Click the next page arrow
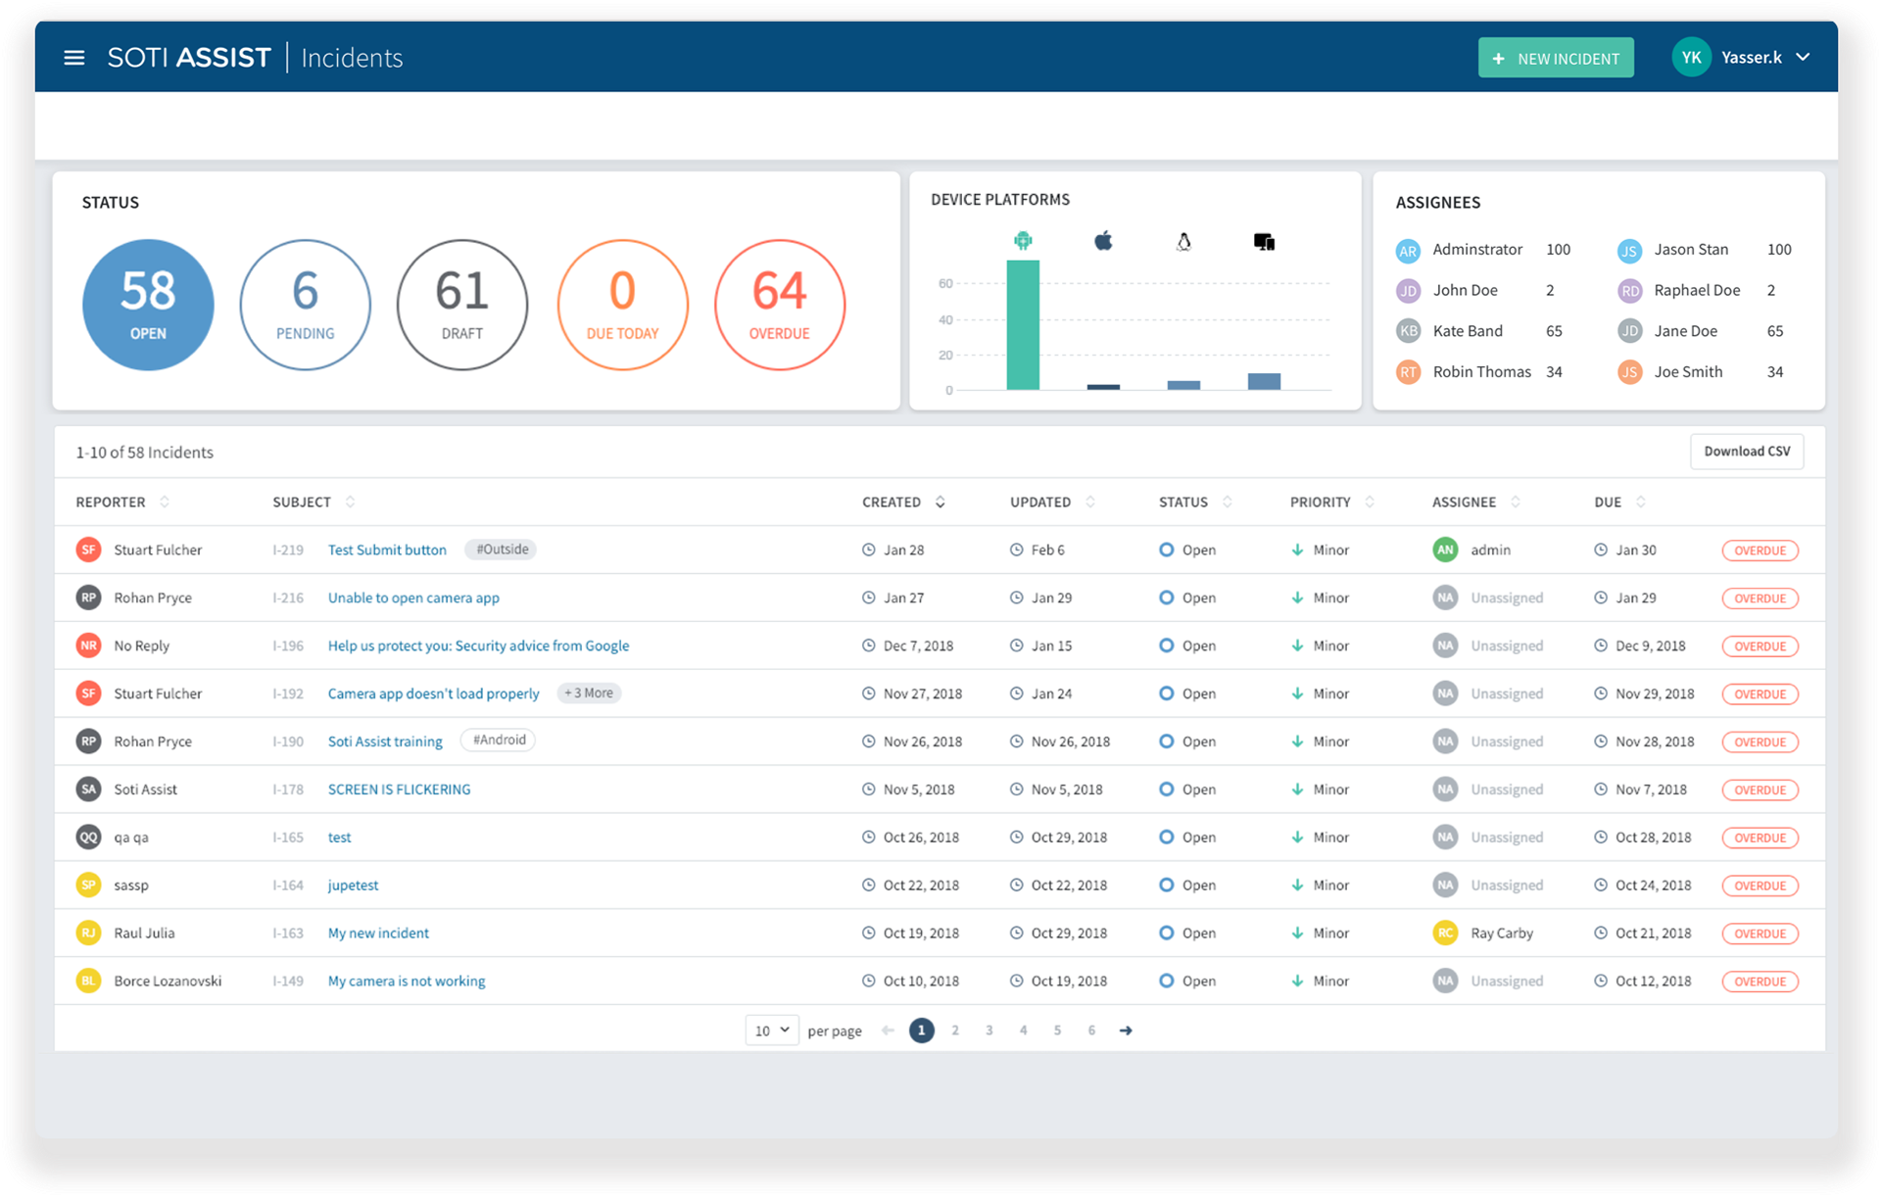 tap(1126, 1030)
